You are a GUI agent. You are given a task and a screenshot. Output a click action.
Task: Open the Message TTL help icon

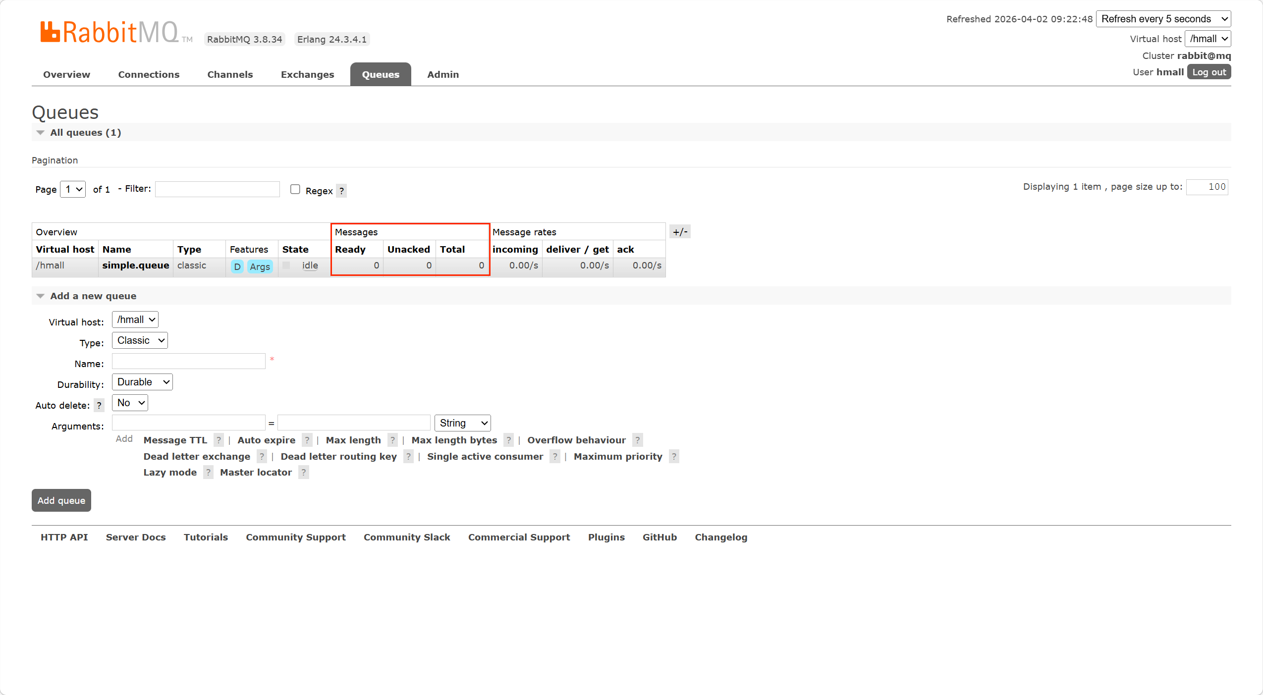click(x=219, y=440)
